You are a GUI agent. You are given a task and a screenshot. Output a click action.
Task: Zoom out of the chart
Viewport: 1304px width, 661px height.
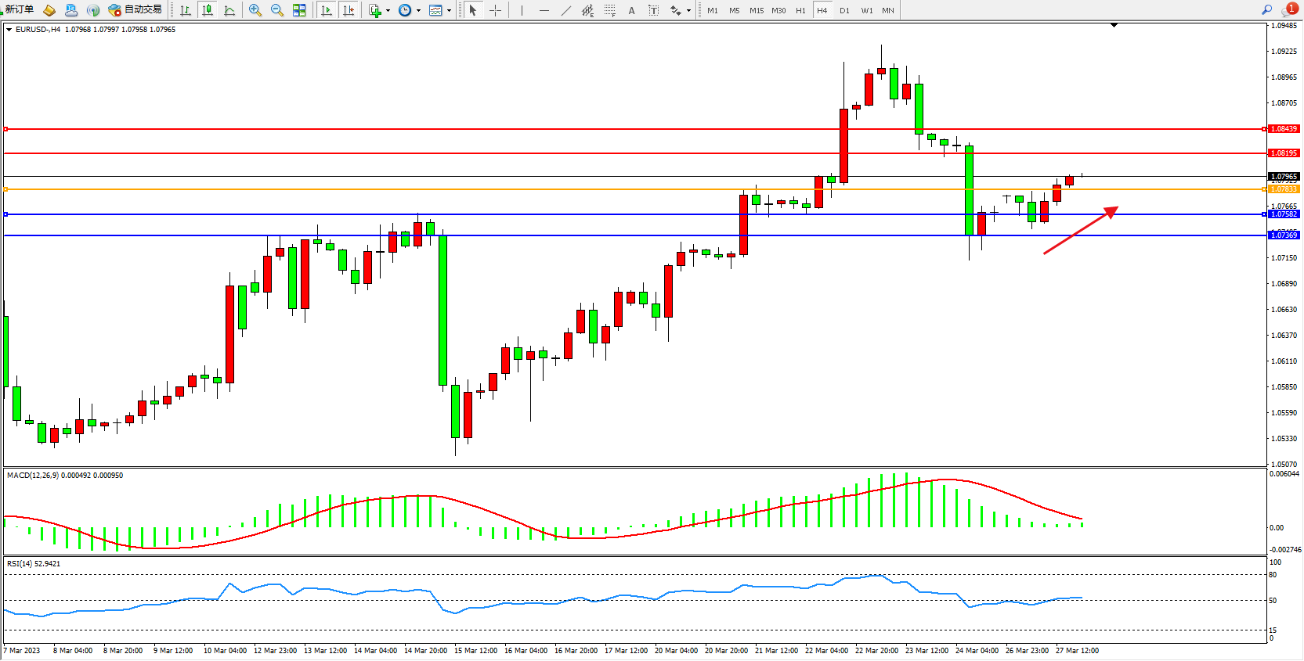pyautogui.click(x=277, y=10)
